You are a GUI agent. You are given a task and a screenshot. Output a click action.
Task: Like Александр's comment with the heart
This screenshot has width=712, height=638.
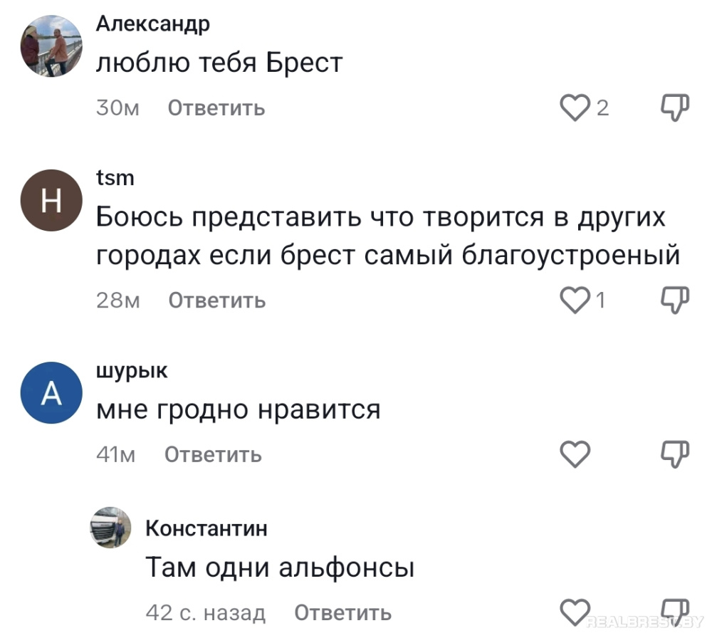click(x=575, y=108)
